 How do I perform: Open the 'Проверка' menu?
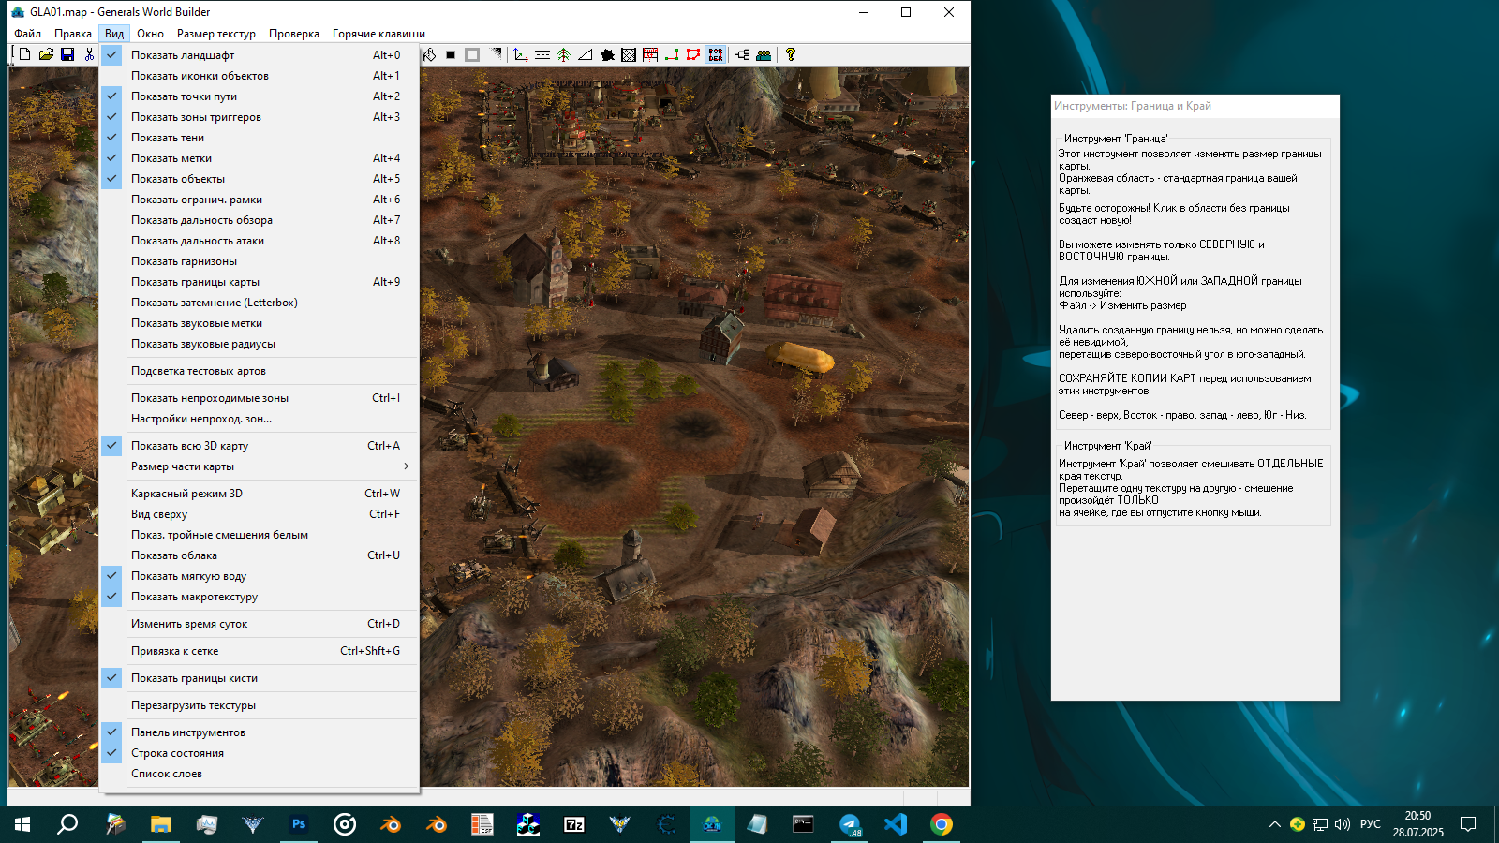[x=294, y=34]
